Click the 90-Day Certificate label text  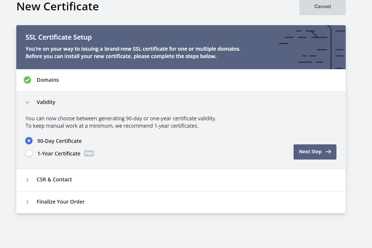(59, 141)
